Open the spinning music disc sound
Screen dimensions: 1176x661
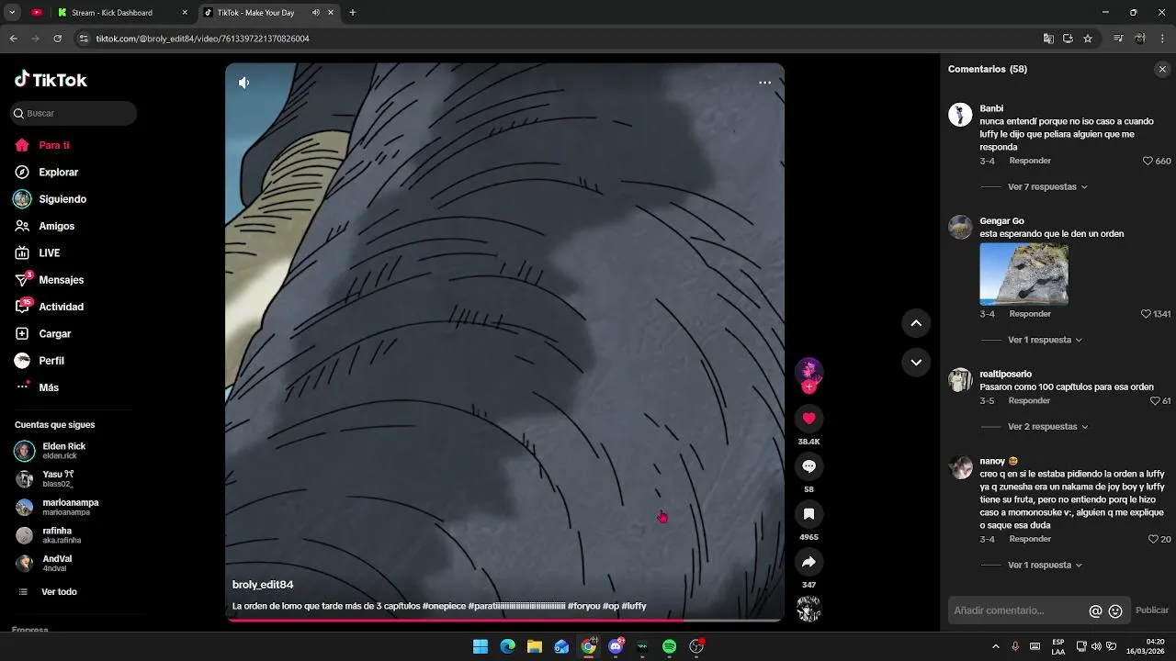point(808,609)
